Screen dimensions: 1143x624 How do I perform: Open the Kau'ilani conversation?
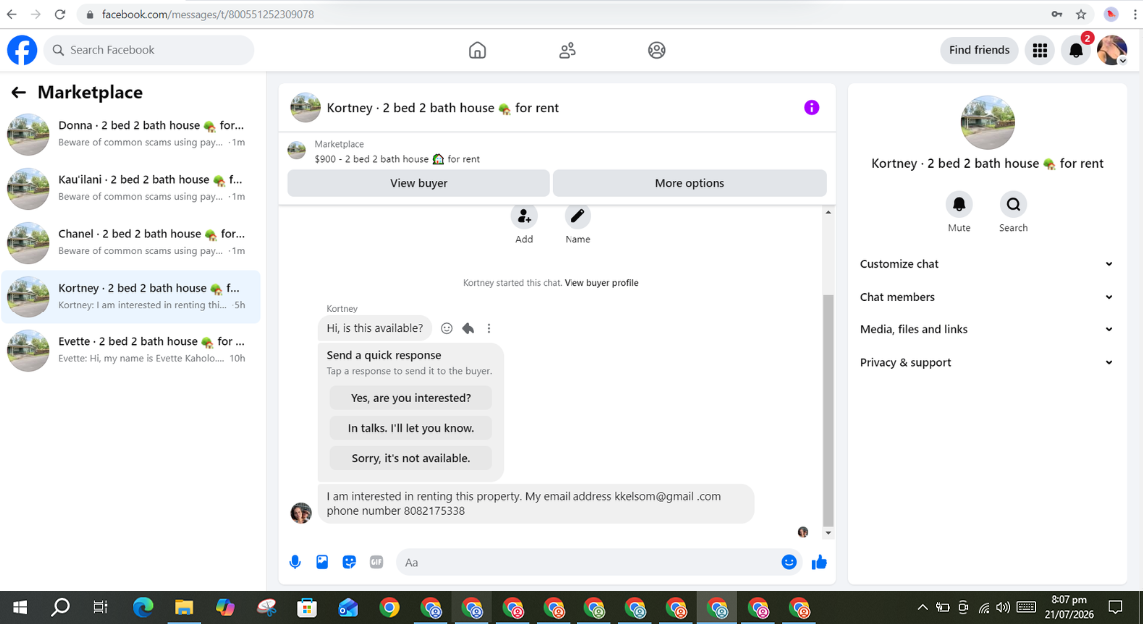[131, 188]
